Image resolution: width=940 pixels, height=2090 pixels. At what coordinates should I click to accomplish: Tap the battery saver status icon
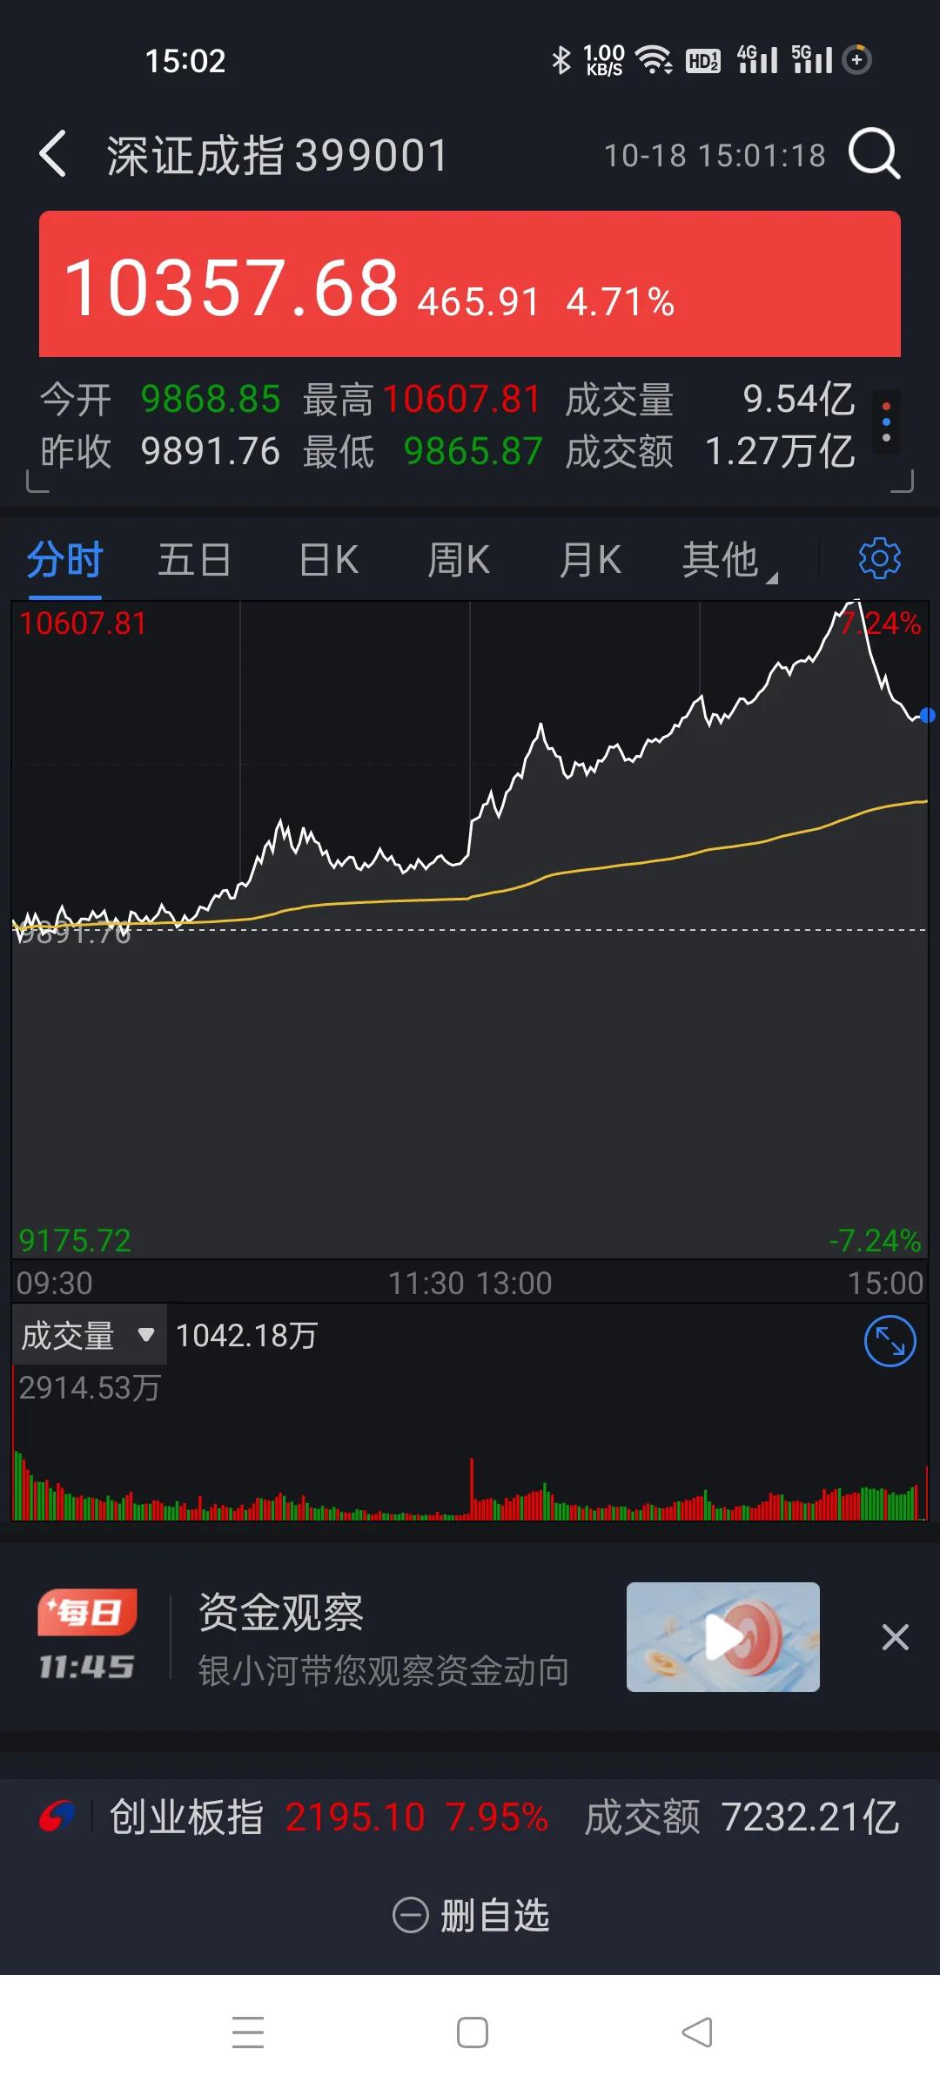[857, 59]
